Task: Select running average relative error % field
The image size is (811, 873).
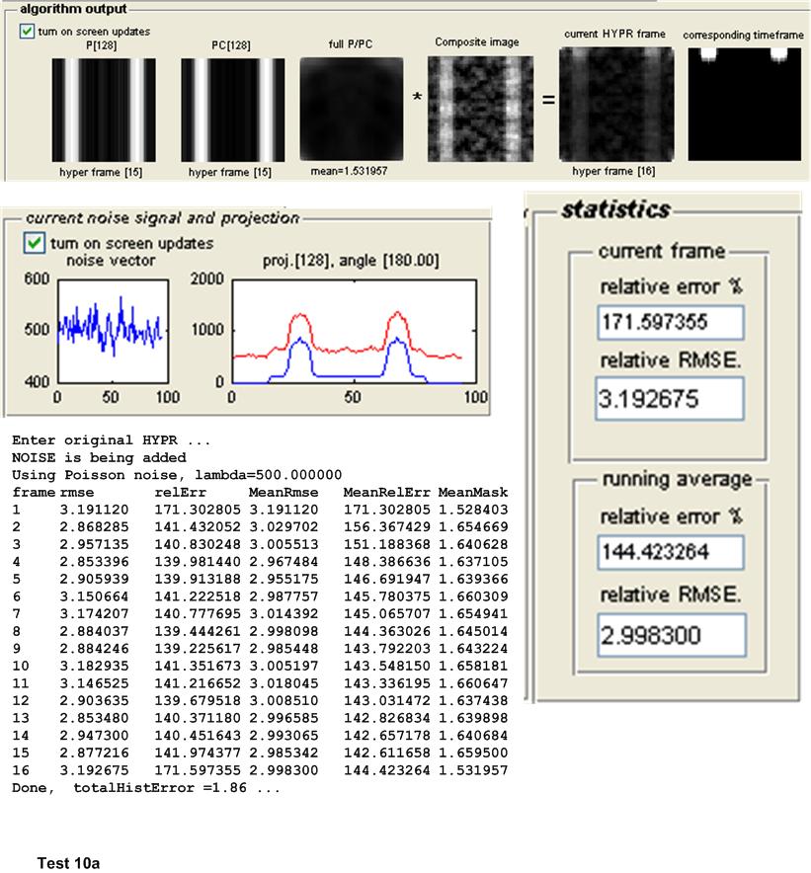Action: 670,550
